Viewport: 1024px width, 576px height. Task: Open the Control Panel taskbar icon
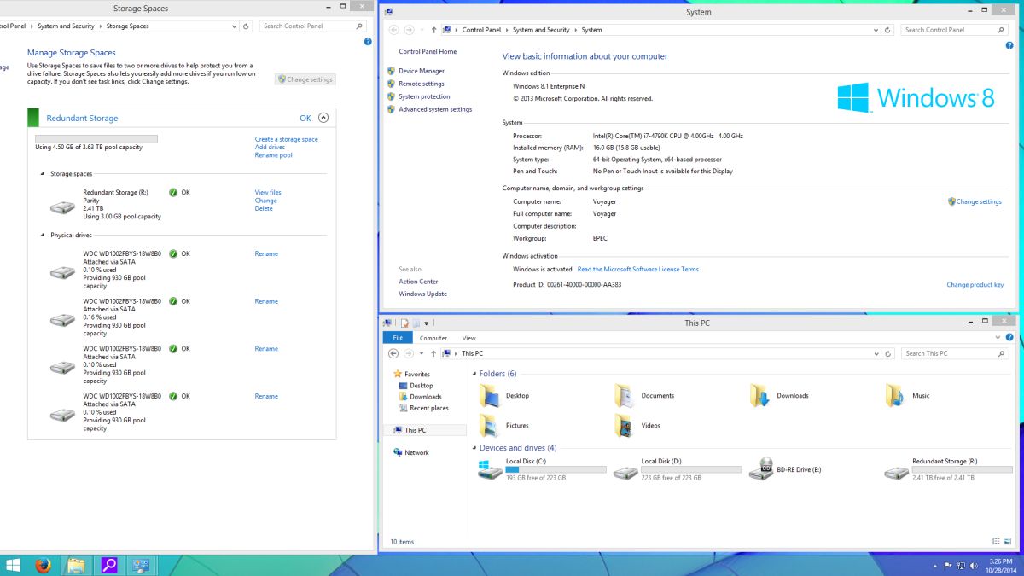tap(141, 565)
